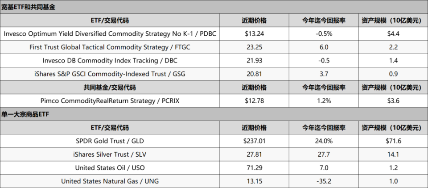The image size is (428, 188).
Task: Click the iShares S&P GSCI GSG cell
Action: 110,74
